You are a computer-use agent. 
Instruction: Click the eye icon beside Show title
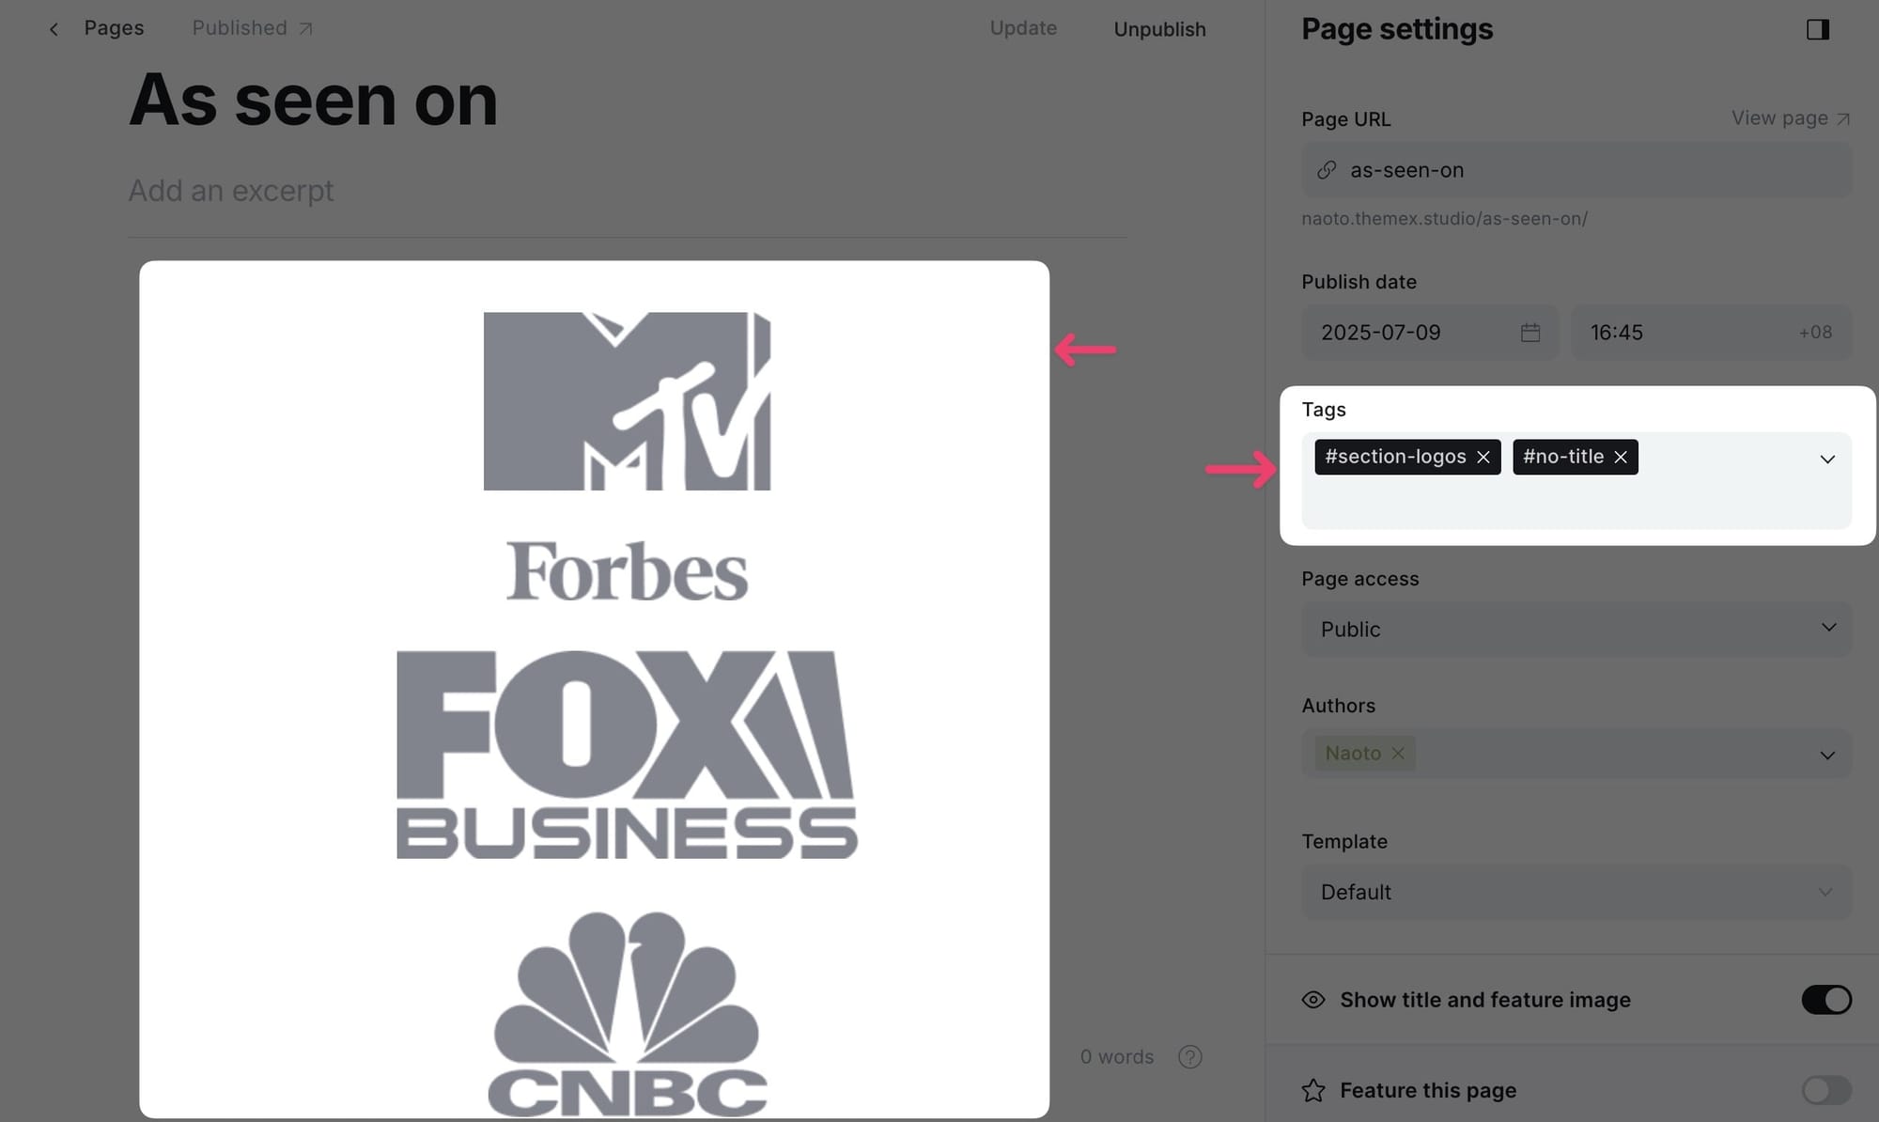click(x=1313, y=1000)
